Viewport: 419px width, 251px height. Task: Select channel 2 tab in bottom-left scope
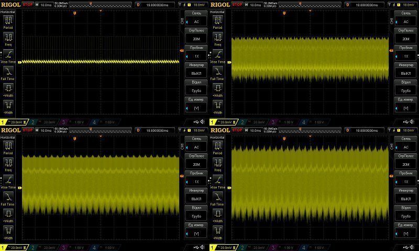[x=43, y=248]
